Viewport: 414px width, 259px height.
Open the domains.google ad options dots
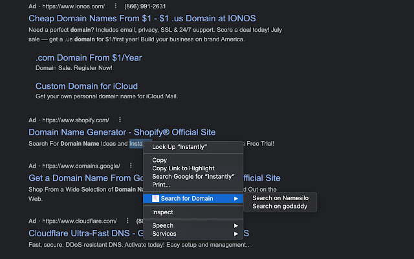[131, 166]
